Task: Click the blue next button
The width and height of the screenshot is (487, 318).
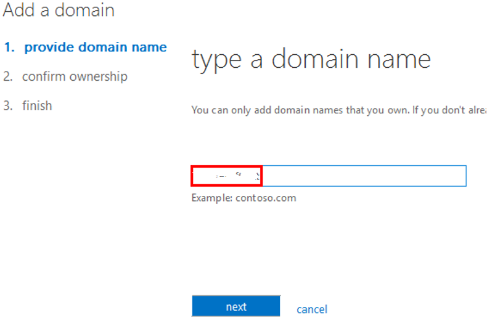Action: pos(235,307)
